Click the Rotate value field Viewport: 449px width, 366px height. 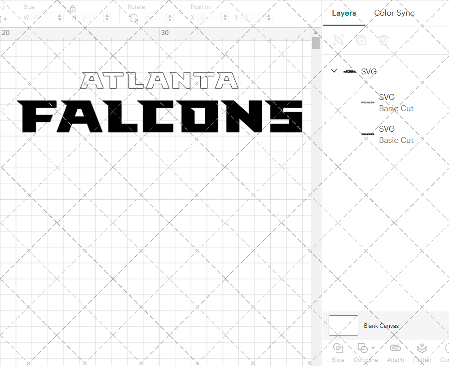pyautogui.click(x=154, y=18)
